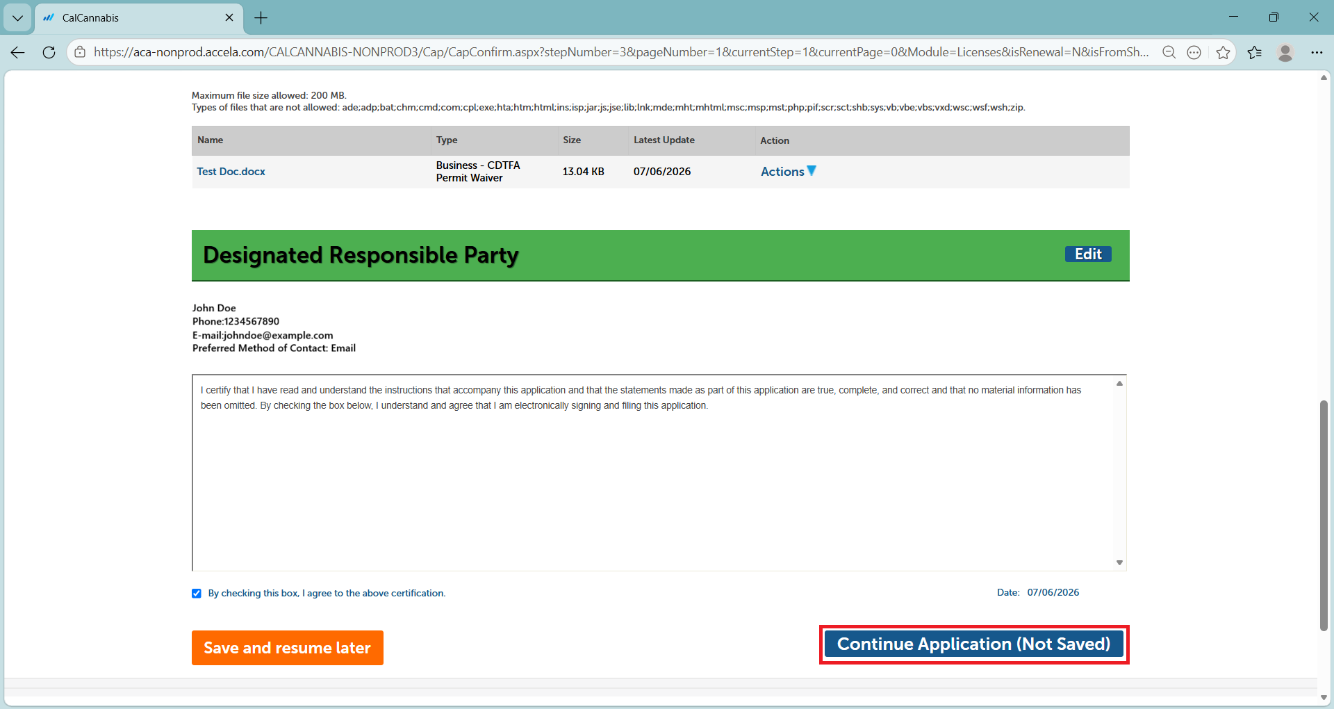The height and width of the screenshot is (709, 1334).
Task: Click the Size column header
Action: click(x=572, y=140)
